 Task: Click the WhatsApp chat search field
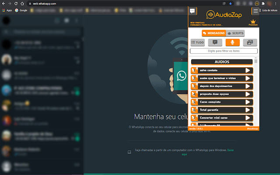point(42,32)
